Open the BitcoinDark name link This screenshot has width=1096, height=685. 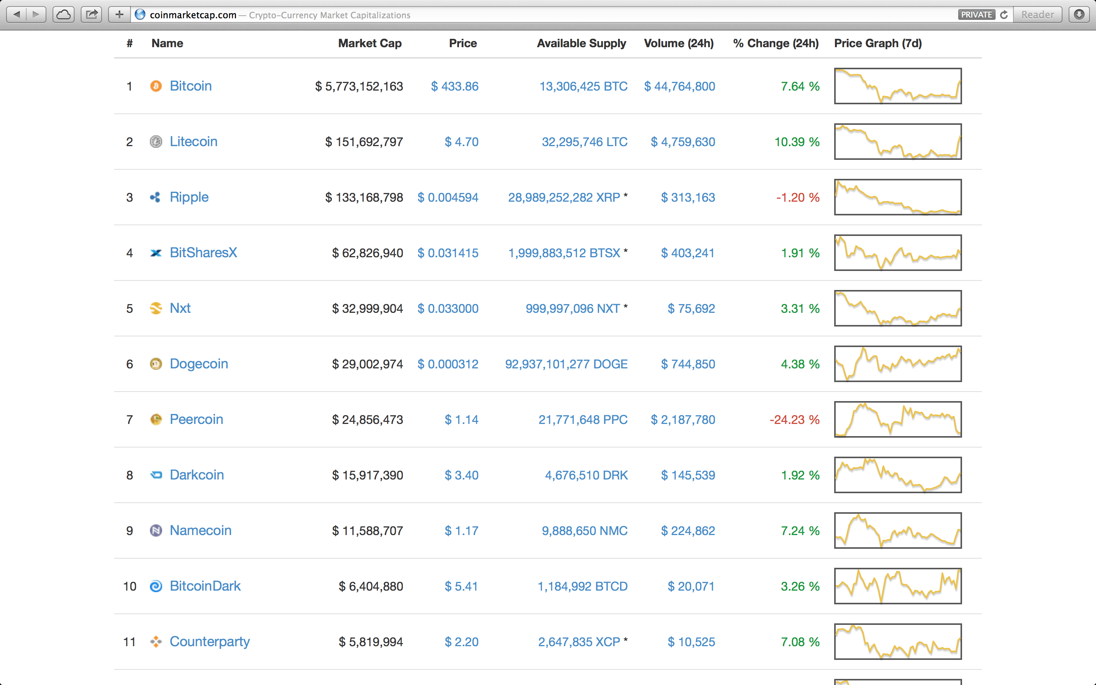coord(205,586)
